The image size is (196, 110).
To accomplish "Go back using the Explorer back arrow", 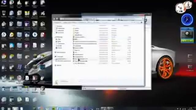I will coord(54,19).
